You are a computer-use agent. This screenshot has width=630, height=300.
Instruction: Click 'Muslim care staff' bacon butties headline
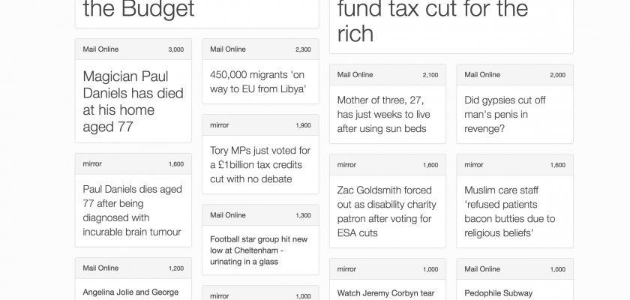click(x=509, y=211)
